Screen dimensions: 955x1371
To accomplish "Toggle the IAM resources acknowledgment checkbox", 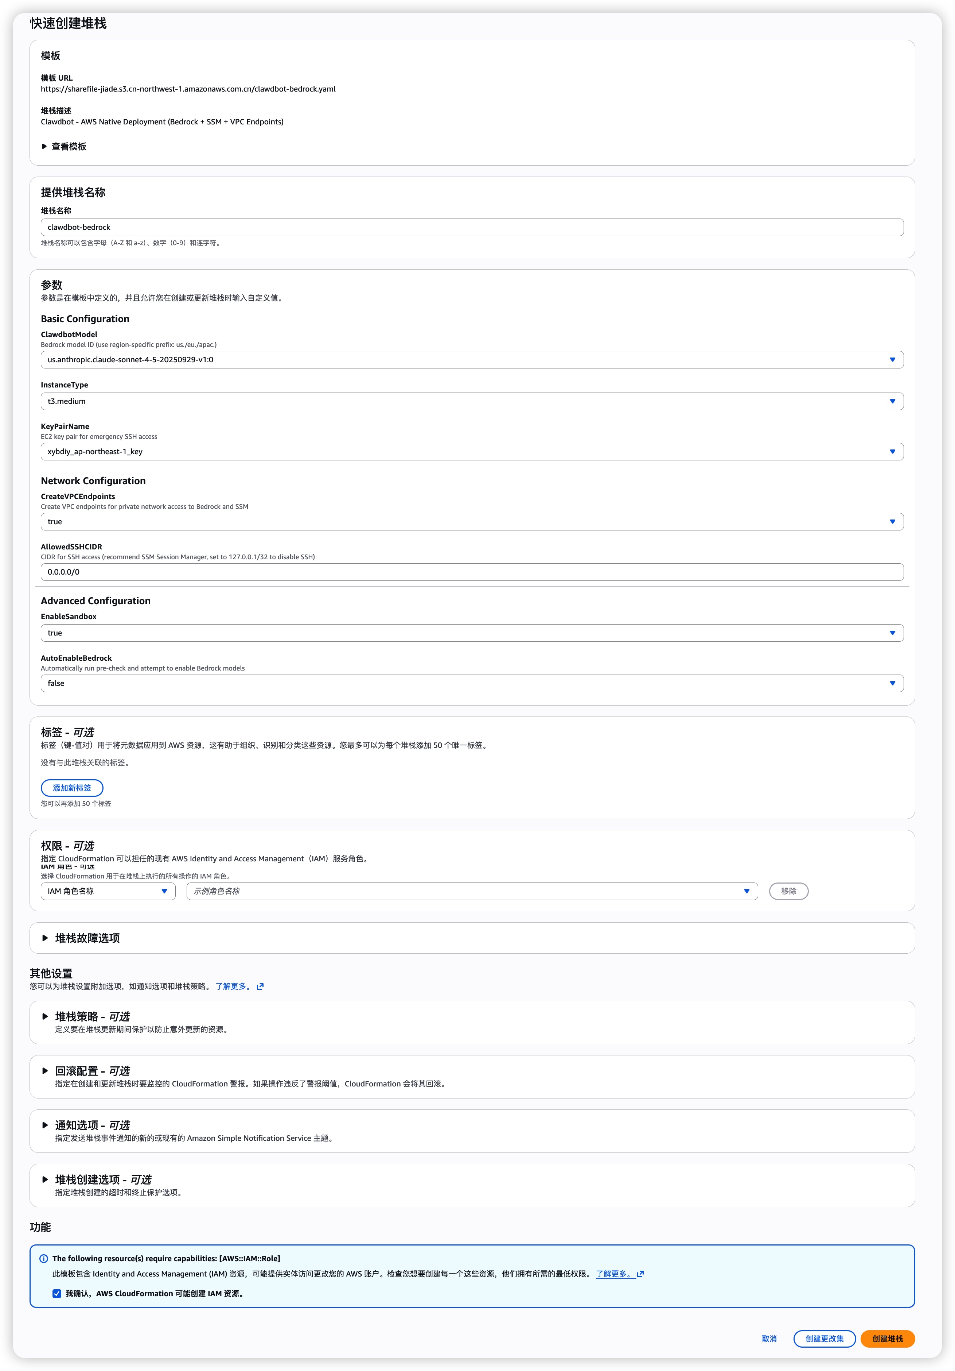I will pyautogui.click(x=56, y=1293).
